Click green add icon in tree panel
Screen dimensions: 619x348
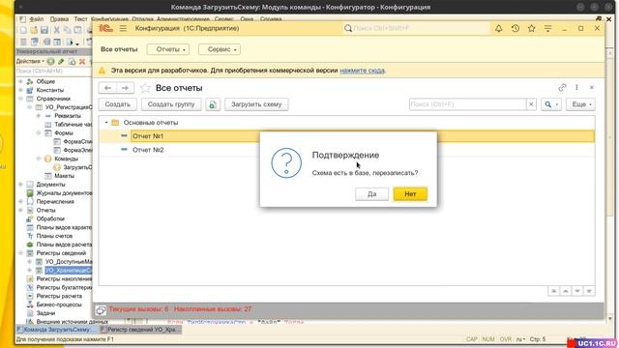pyautogui.click(x=50, y=61)
